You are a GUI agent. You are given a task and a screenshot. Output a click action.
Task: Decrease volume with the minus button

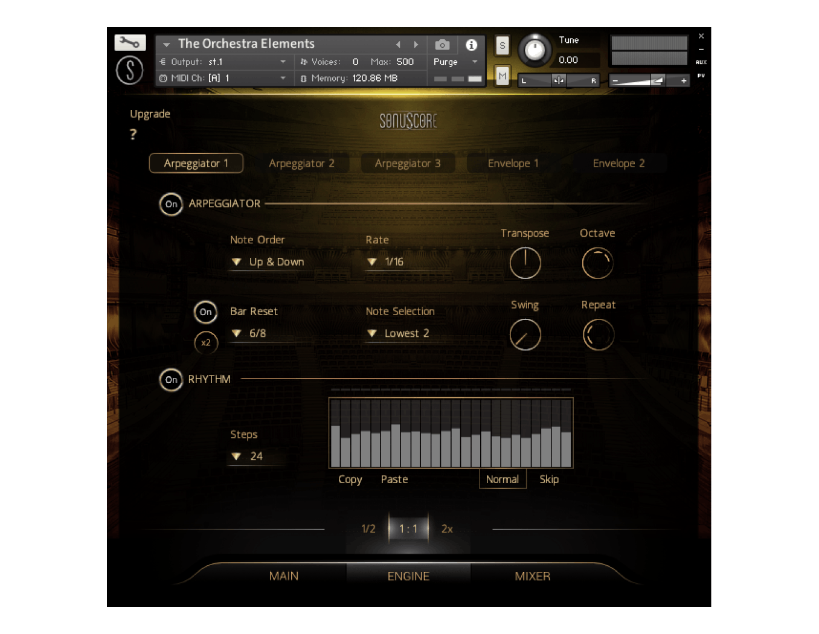pyautogui.click(x=615, y=80)
